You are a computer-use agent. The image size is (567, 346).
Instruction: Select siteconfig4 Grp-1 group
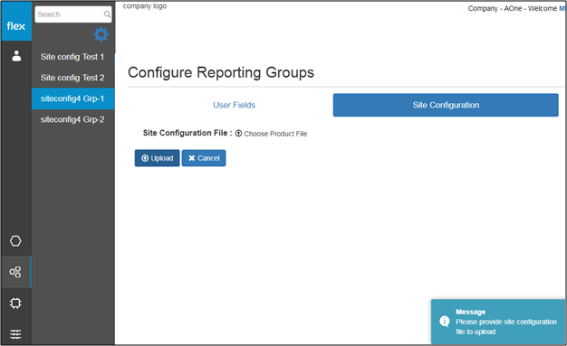click(73, 98)
